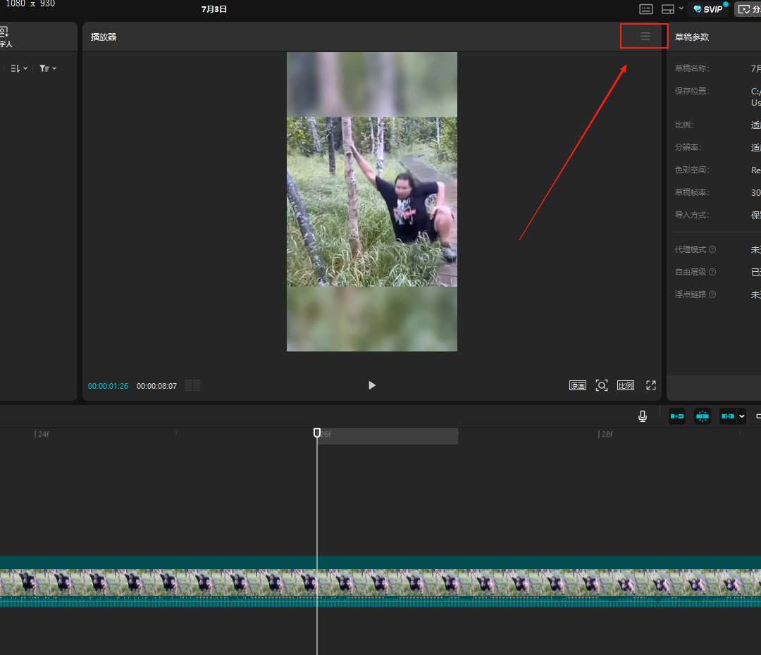Open the 数字人 digital human tab
Image resolution: width=761 pixels, height=655 pixels.
pos(6,37)
